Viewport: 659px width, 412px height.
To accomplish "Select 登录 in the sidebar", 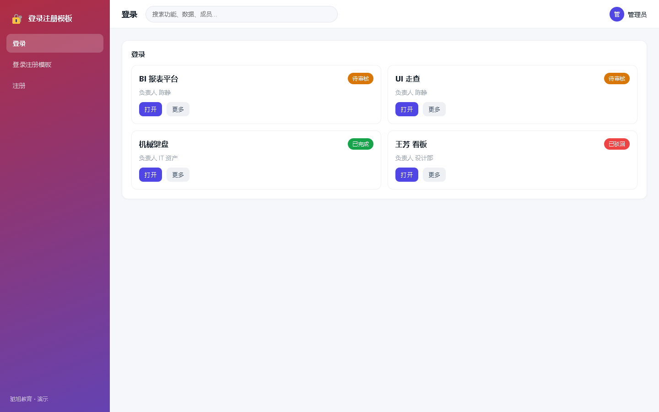I will pyautogui.click(x=55, y=43).
